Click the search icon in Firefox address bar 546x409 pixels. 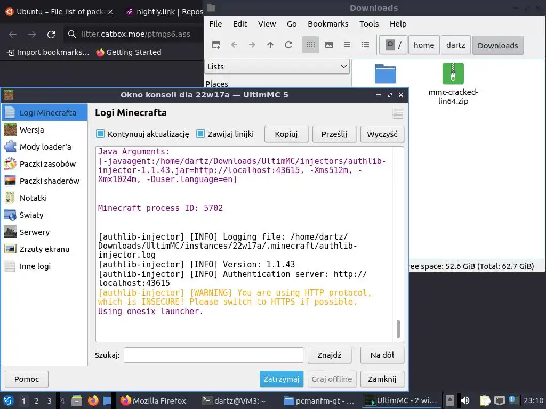tap(72, 34)
